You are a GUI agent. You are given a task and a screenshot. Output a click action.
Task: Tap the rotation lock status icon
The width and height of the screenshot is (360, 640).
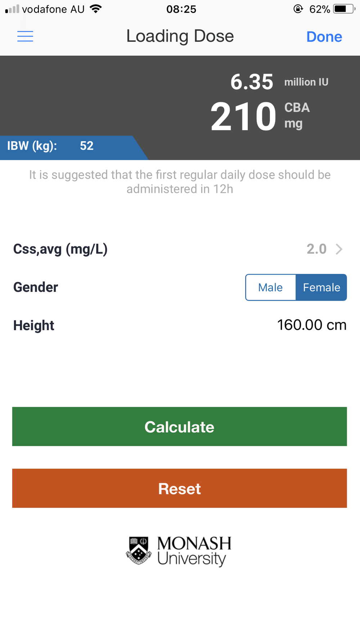point(298,9)
